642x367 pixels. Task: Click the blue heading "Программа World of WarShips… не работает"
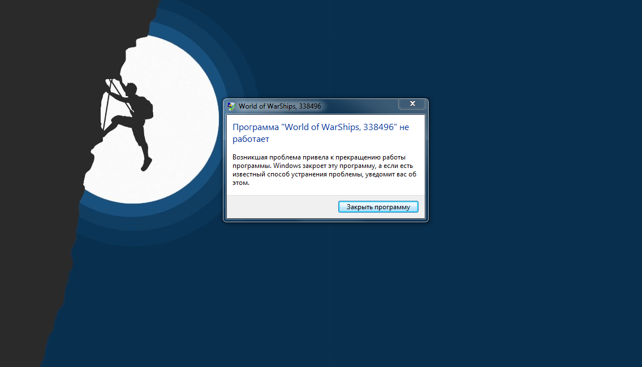[321, 133]
